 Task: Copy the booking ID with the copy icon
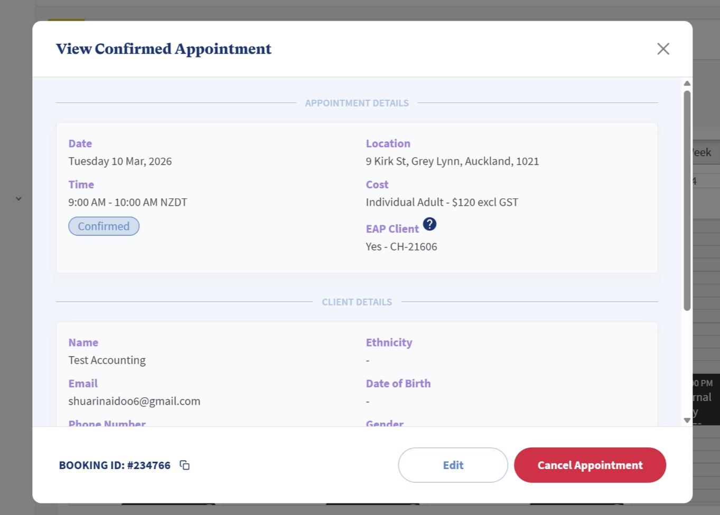pos(184,465)
